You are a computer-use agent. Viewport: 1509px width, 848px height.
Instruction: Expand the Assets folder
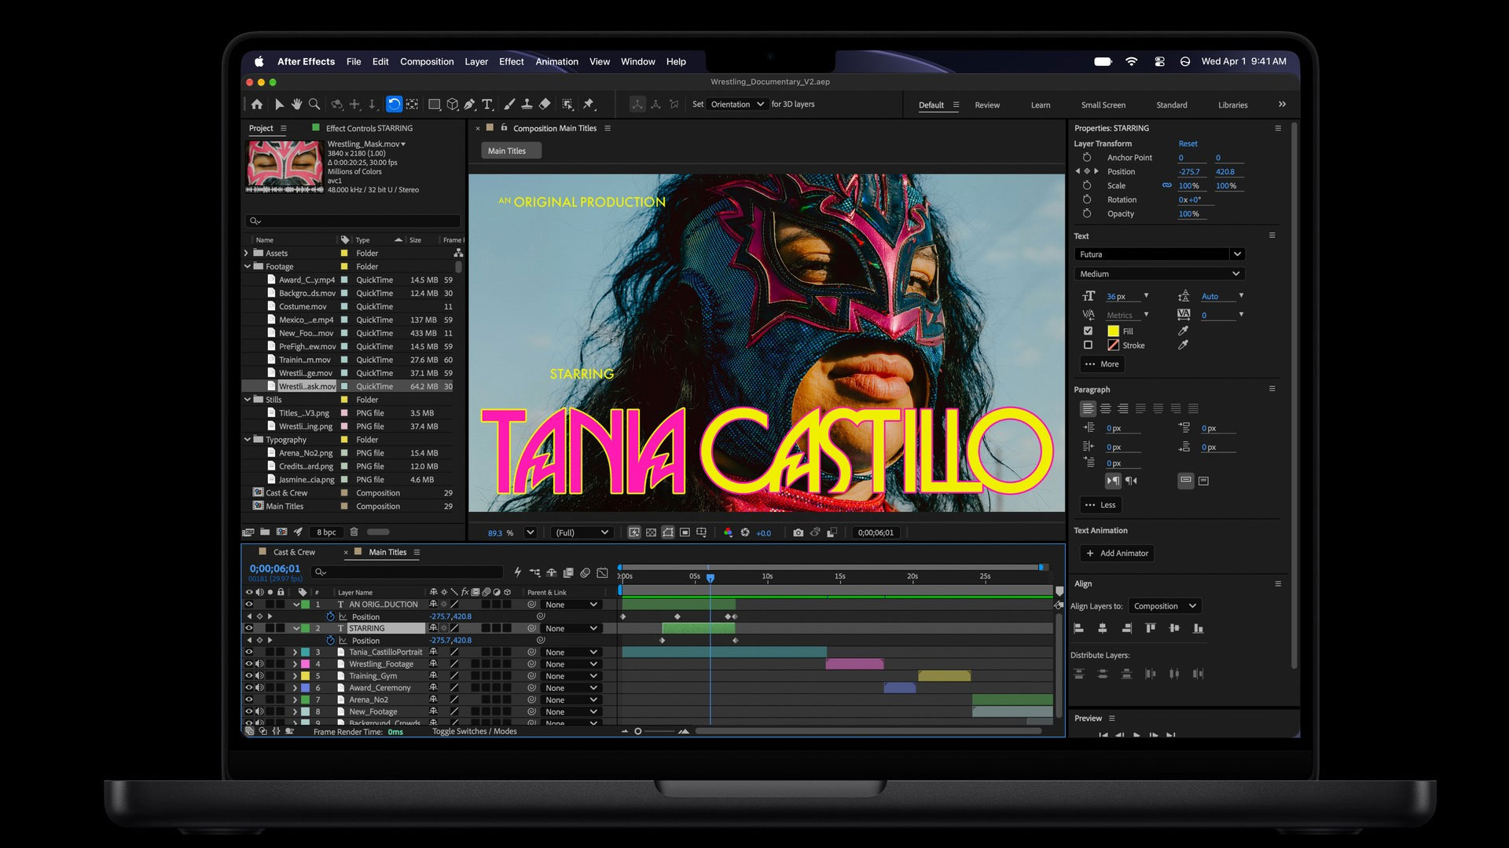click(x=247, y=253)
